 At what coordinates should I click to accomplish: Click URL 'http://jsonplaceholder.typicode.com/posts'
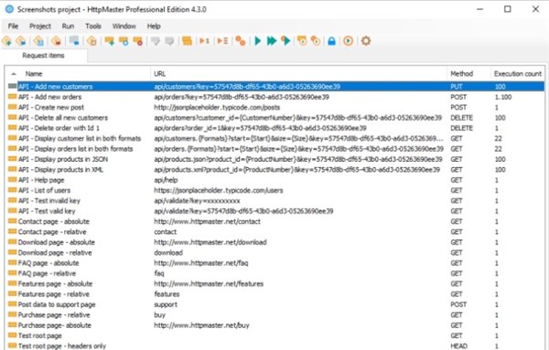[x=217, y=107]
